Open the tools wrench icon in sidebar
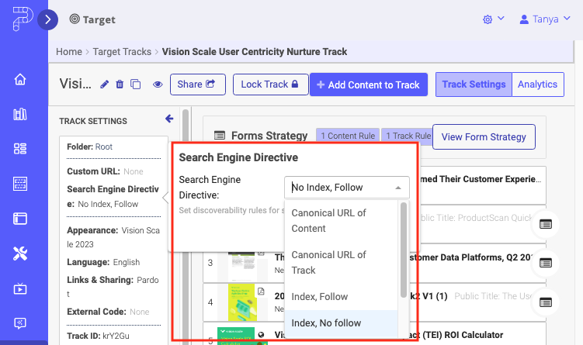 (20, 254)
